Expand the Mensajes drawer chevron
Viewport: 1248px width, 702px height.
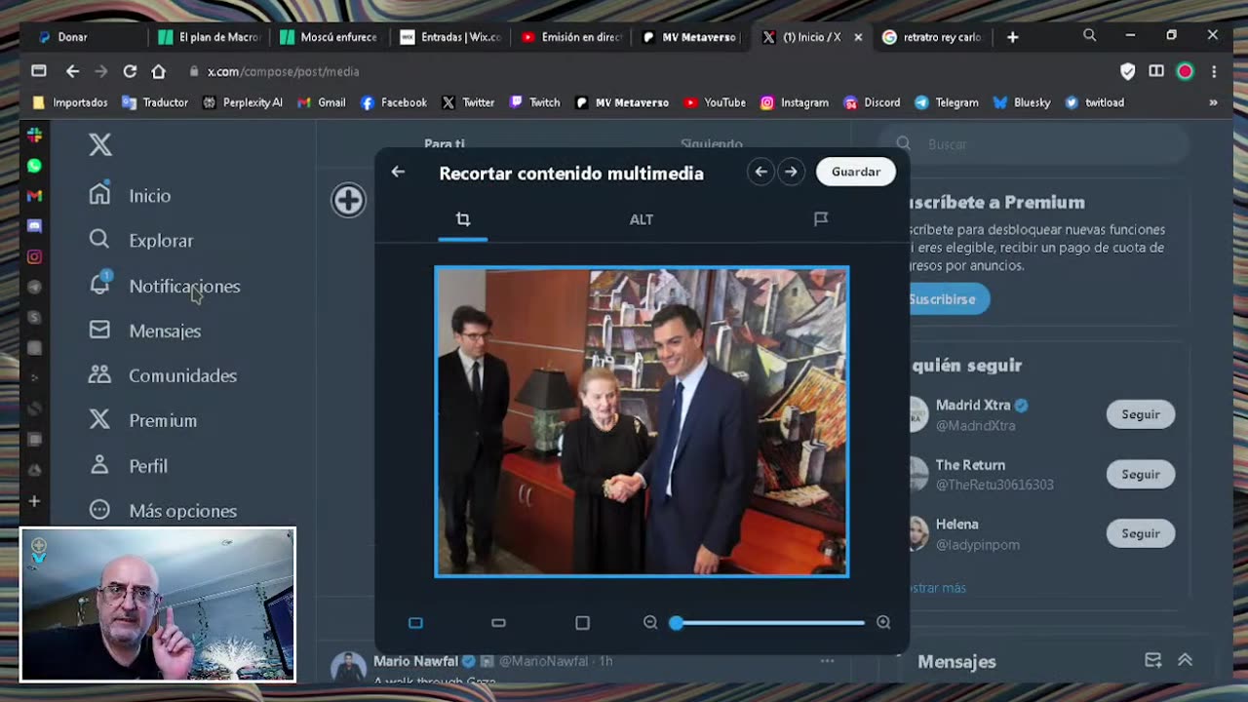pos(1186,660)
